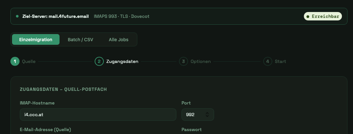Go to the Quelle step label

29,61
